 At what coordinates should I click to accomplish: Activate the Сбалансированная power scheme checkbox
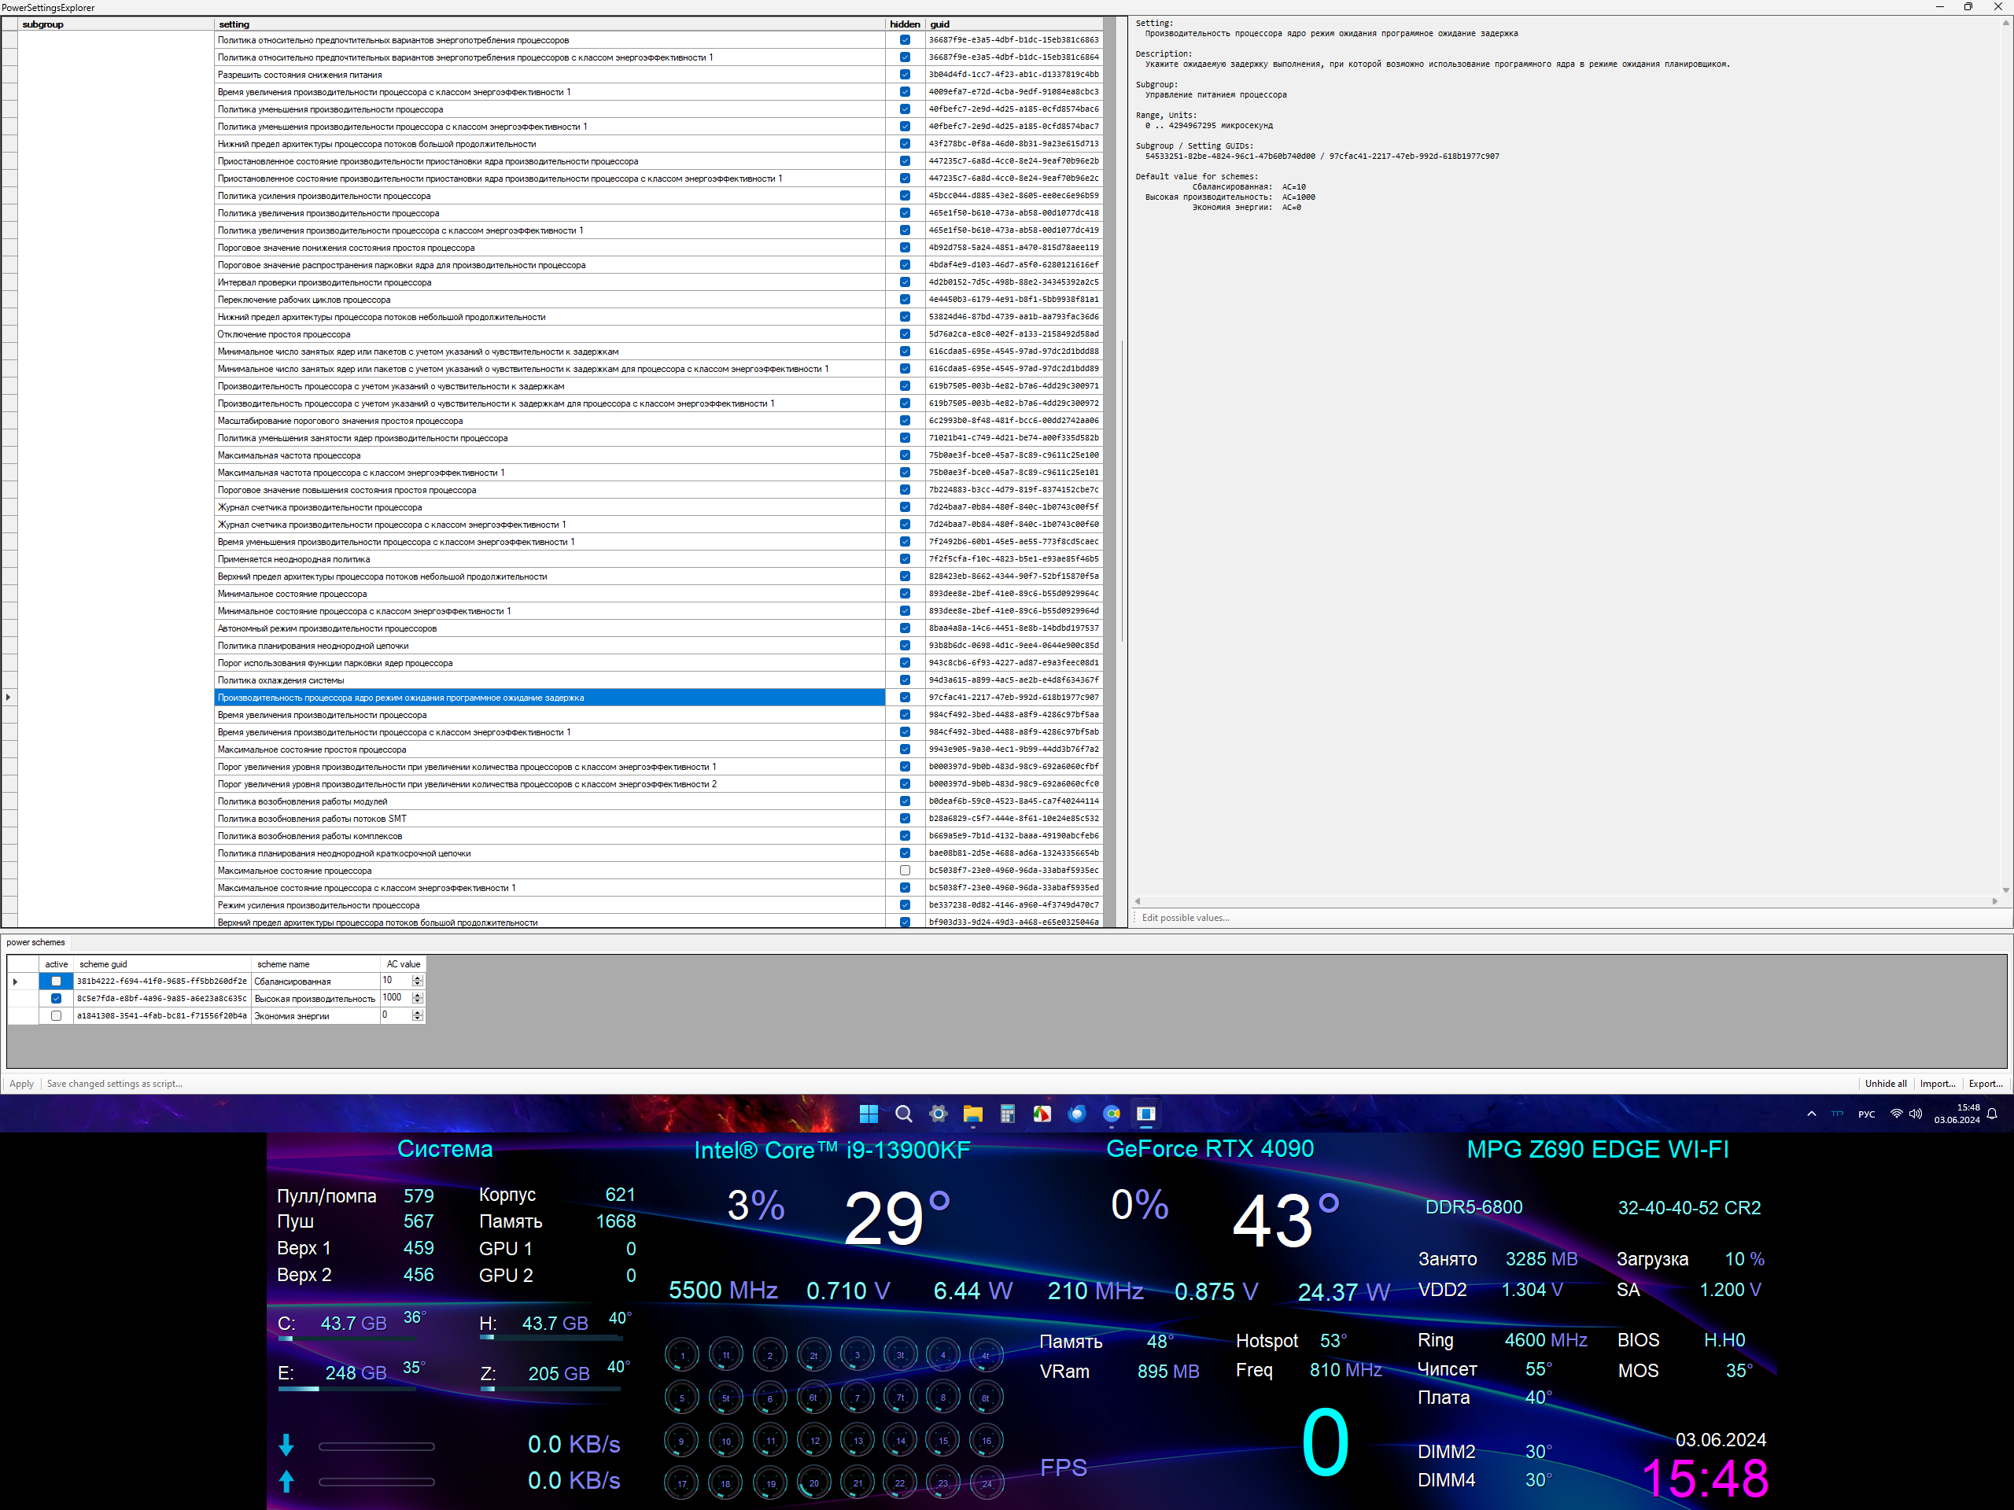[57, 981]
